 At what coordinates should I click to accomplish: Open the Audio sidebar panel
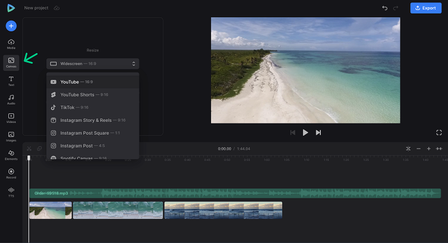pos(11,99)
